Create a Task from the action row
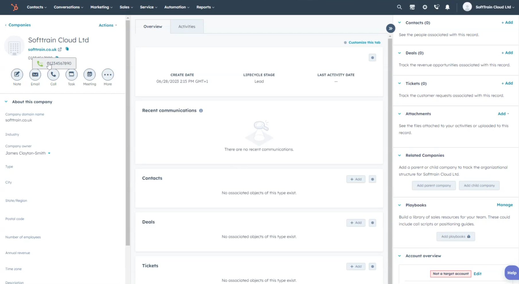The image size is (519, 284). [x=71, y=75]
